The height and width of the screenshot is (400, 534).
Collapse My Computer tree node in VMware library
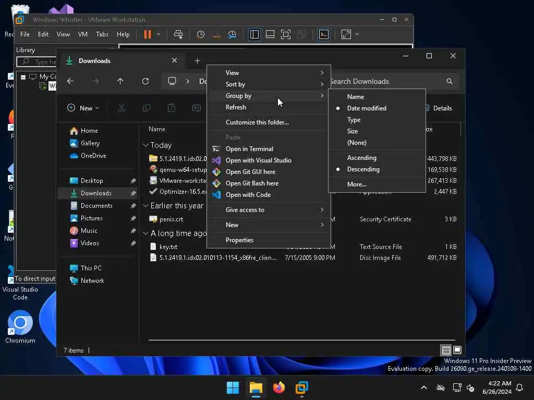[23, 77]
